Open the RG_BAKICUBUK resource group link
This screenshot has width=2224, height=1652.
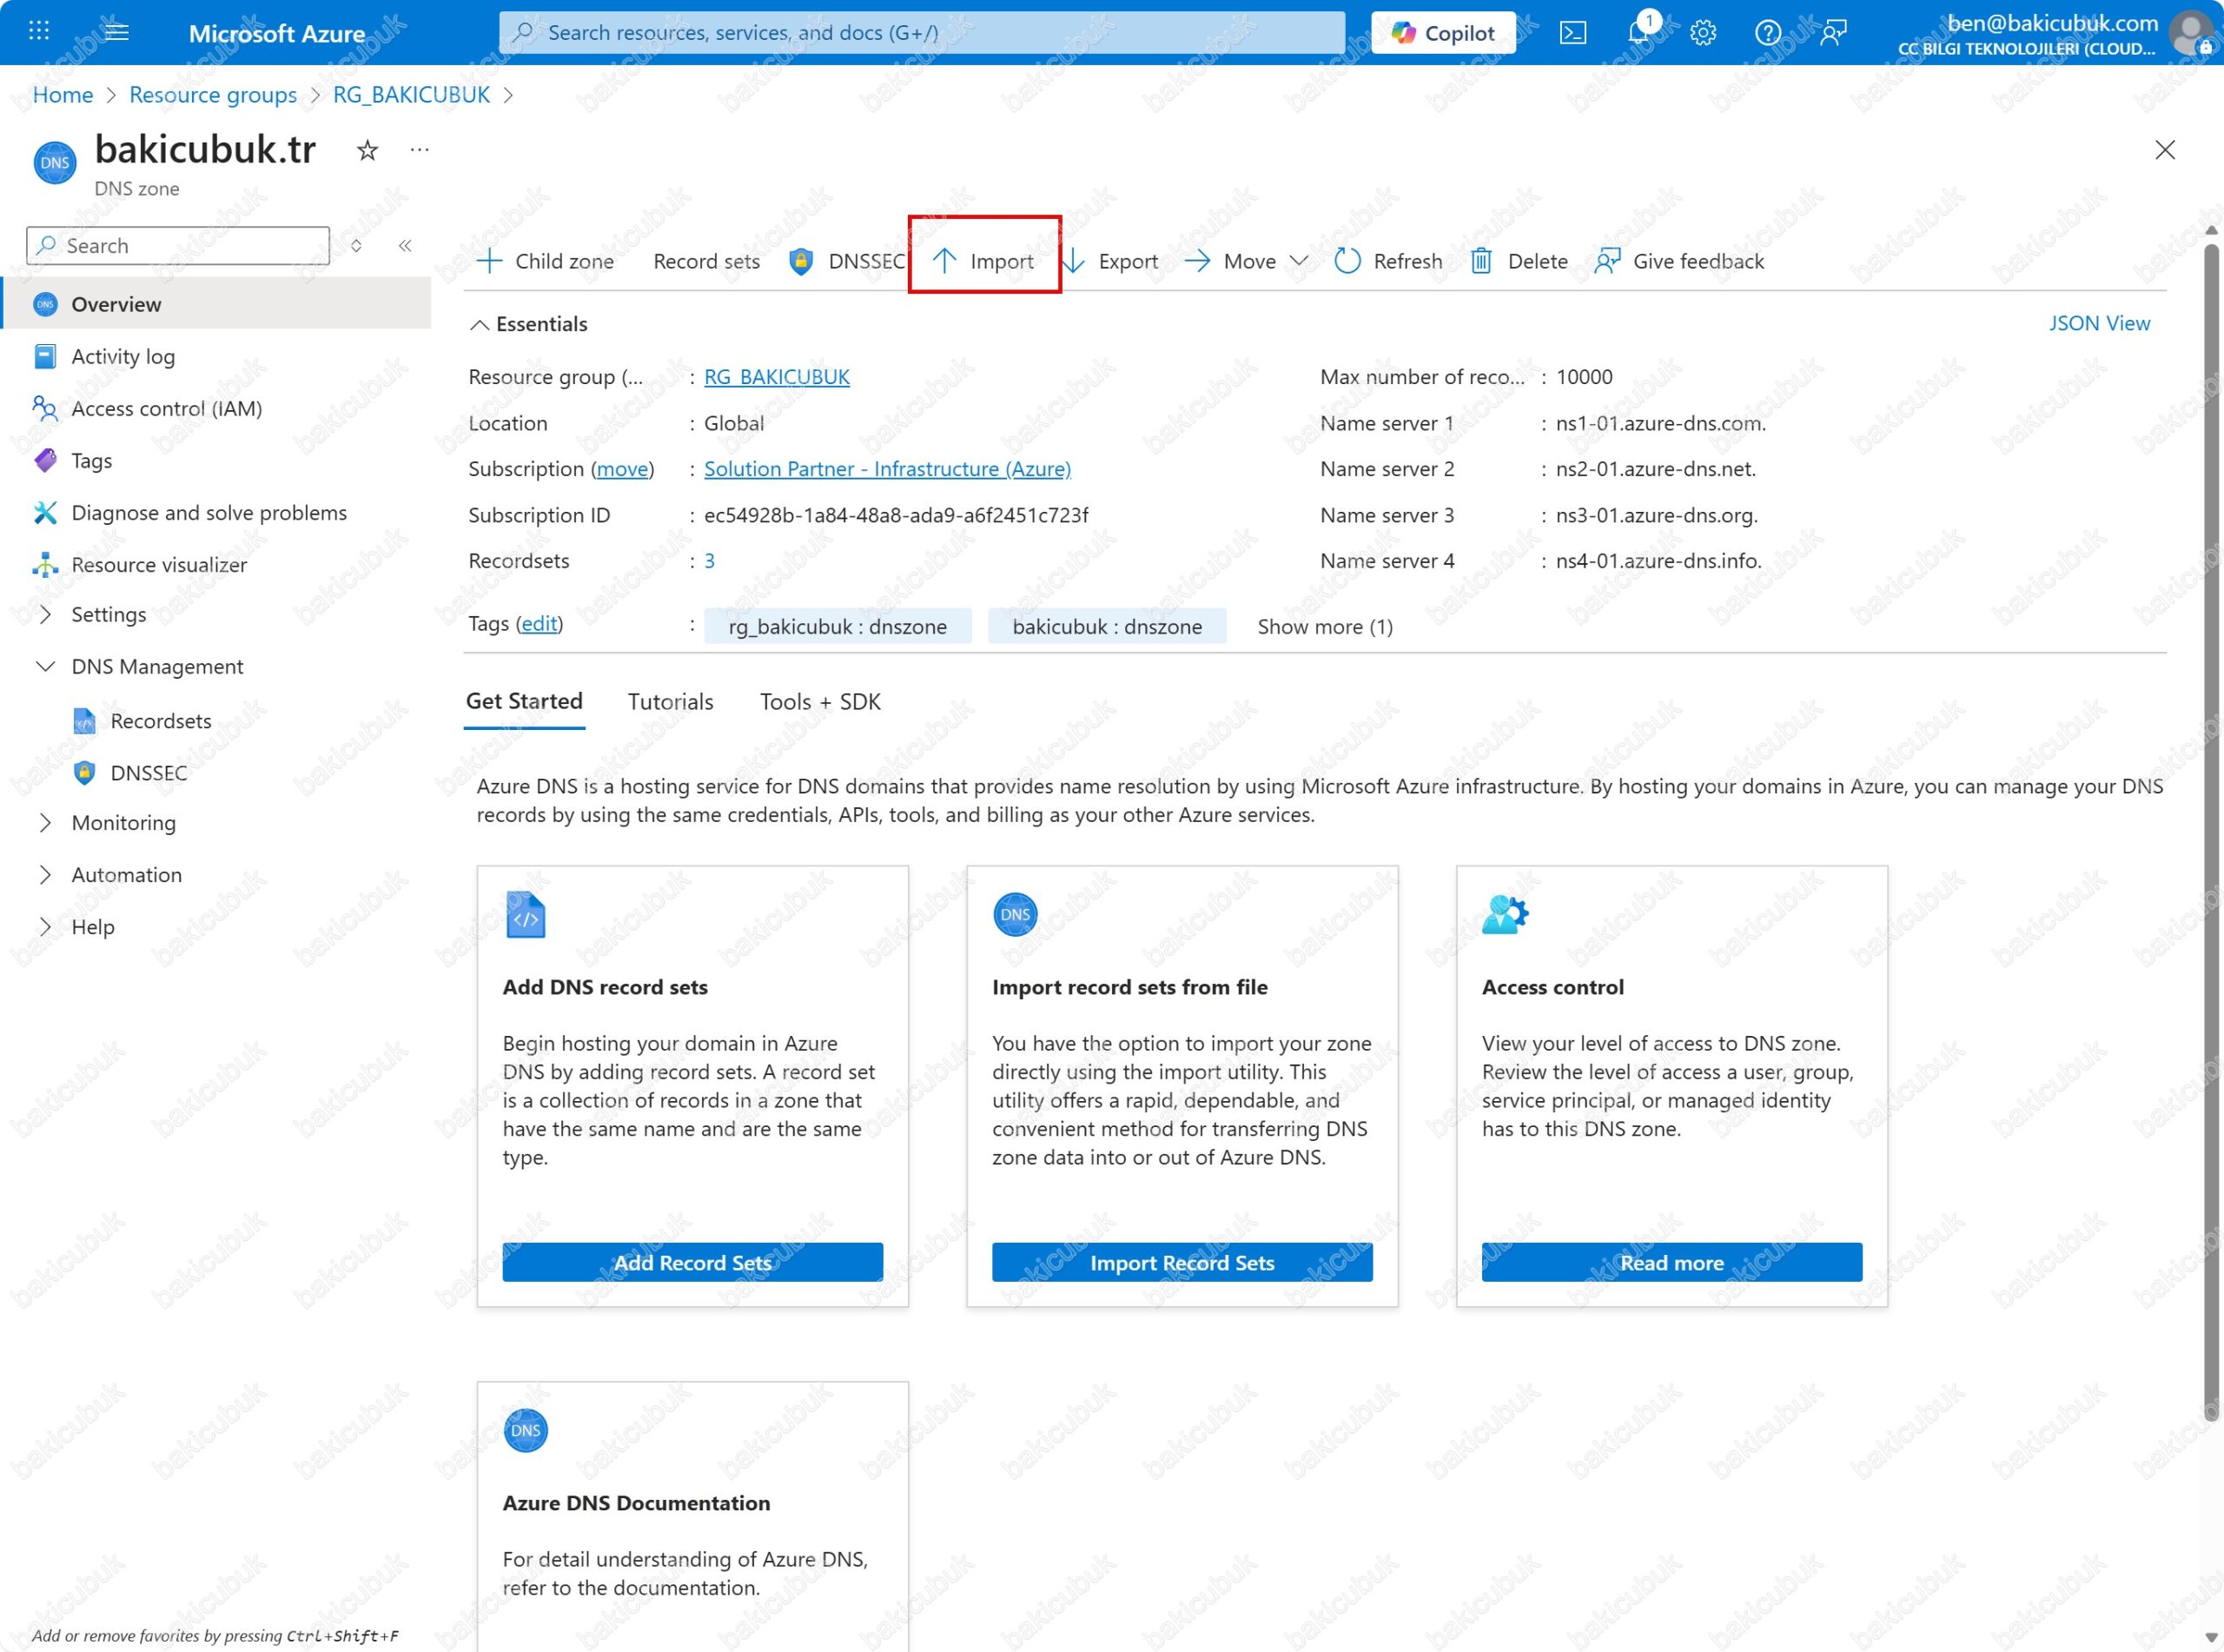click(776, 377)
